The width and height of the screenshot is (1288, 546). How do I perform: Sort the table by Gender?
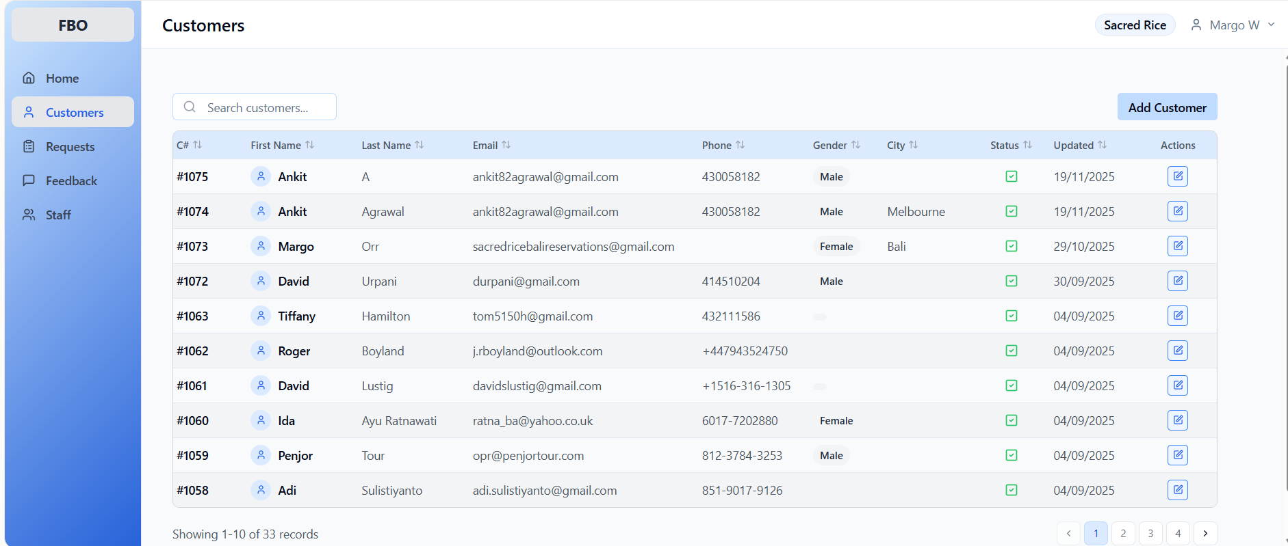[x=836, y=145]
